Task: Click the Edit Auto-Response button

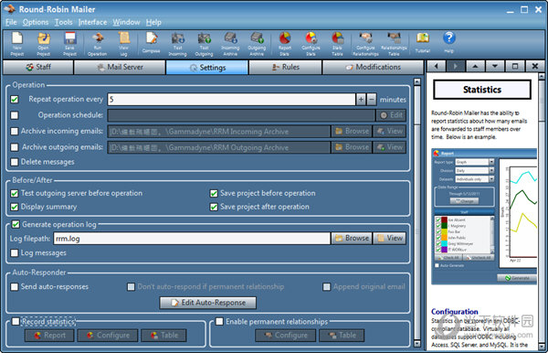Action: [x=208, y=303]
